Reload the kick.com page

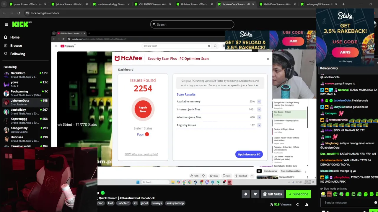[19, 13]
